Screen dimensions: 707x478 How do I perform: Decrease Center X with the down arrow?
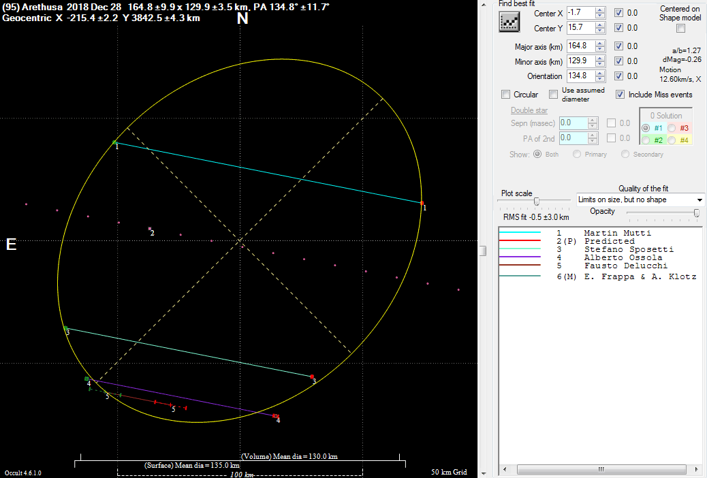600,16
